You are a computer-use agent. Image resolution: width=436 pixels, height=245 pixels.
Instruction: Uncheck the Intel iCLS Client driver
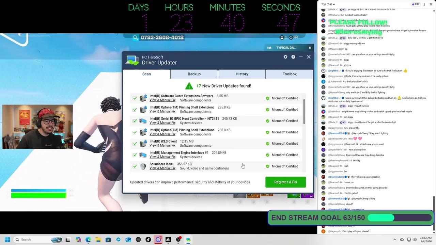point(135,144)
